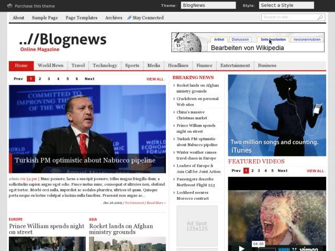335x251 pixels.
Task: Open the Sample Page menu item
Action: pyautogui.click(x=45, y=18)
